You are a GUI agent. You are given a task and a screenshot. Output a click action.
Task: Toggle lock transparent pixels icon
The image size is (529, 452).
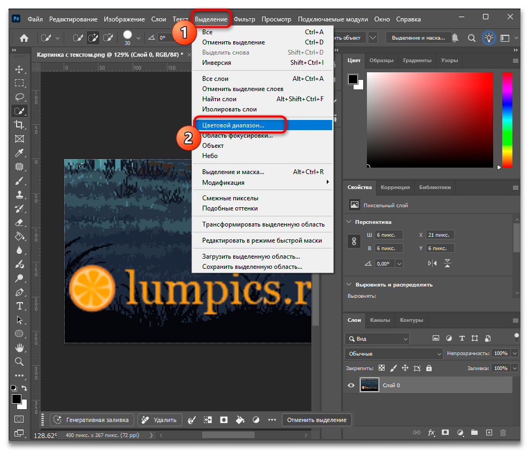pos(381,368)
